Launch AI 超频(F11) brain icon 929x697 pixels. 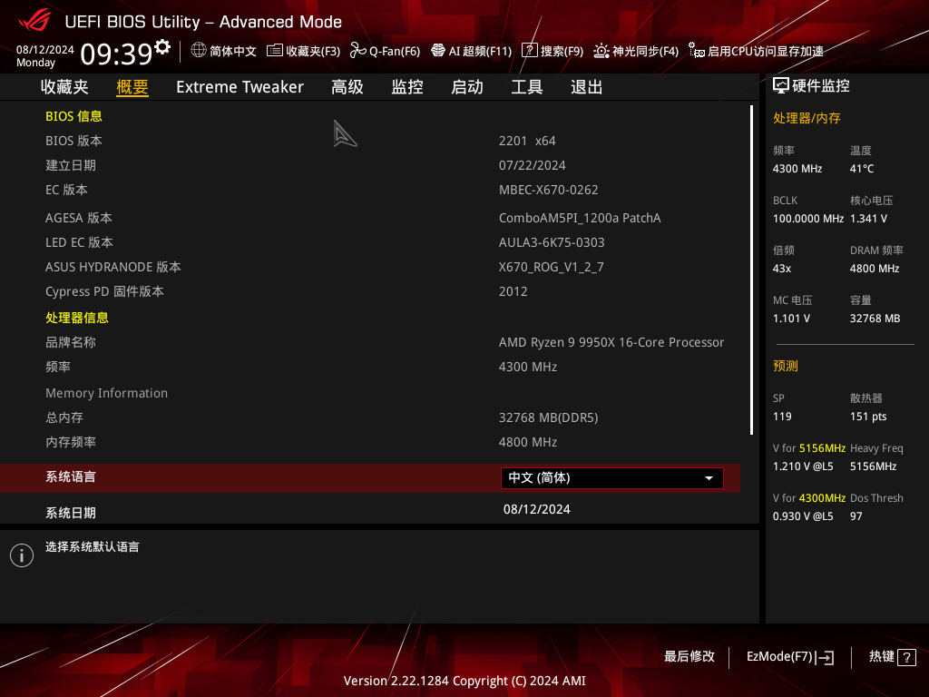pos(438,51)
